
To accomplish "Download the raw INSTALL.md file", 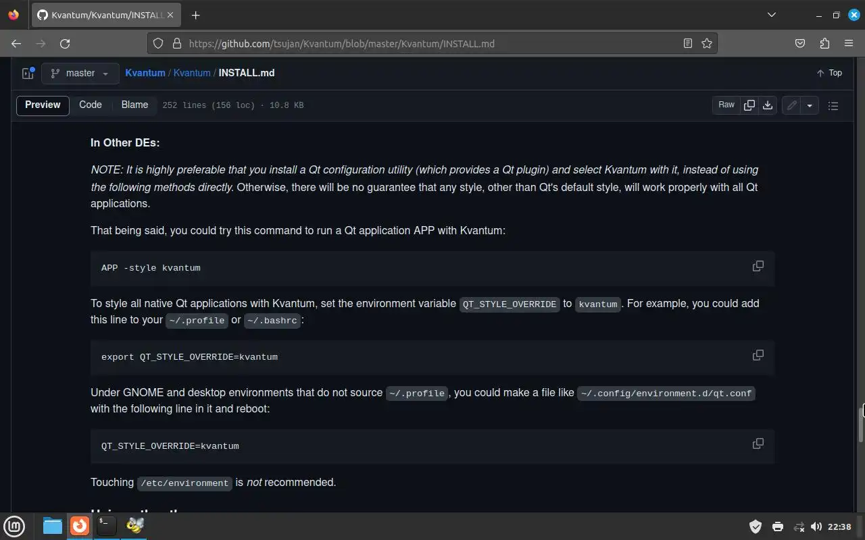I will (x=768, y=105).
